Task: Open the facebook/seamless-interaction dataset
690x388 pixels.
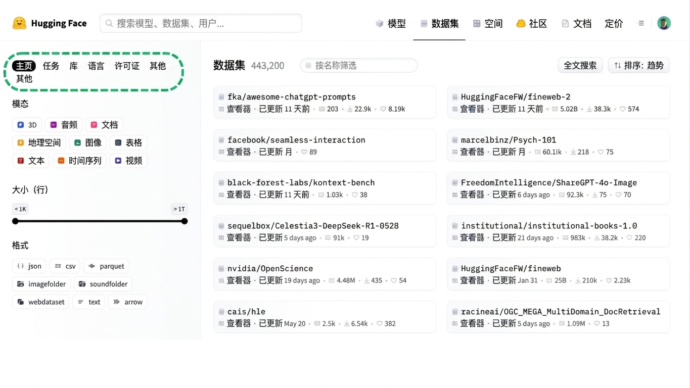Action: coord(296,140)
